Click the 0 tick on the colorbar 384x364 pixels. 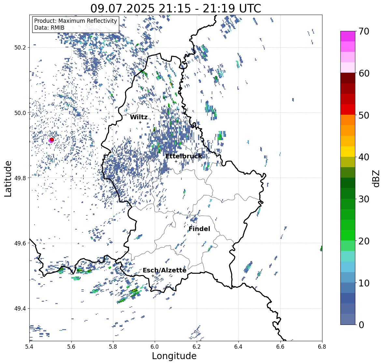[x=361, y=325]
